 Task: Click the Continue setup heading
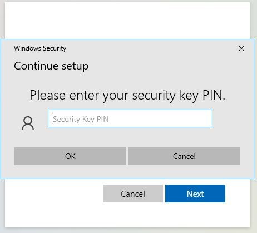(51, 66)
